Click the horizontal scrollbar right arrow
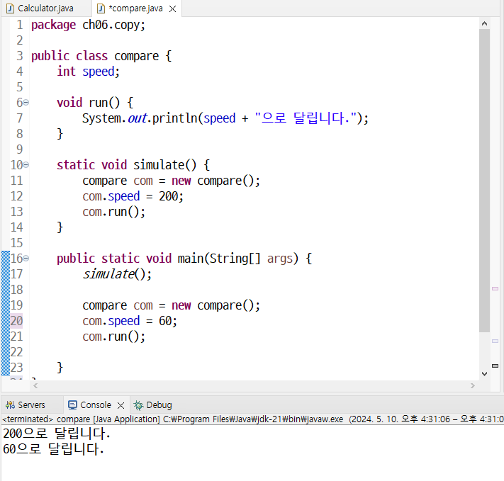Image resolution: width=504 pixels, height=481 pixels. click(473, 385)
